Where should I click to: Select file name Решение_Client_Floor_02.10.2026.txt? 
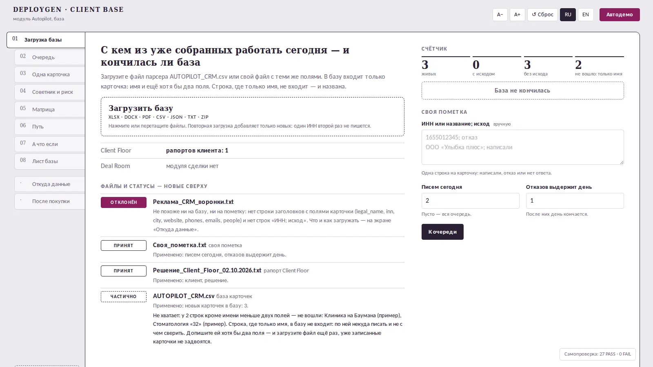[207, 270]
